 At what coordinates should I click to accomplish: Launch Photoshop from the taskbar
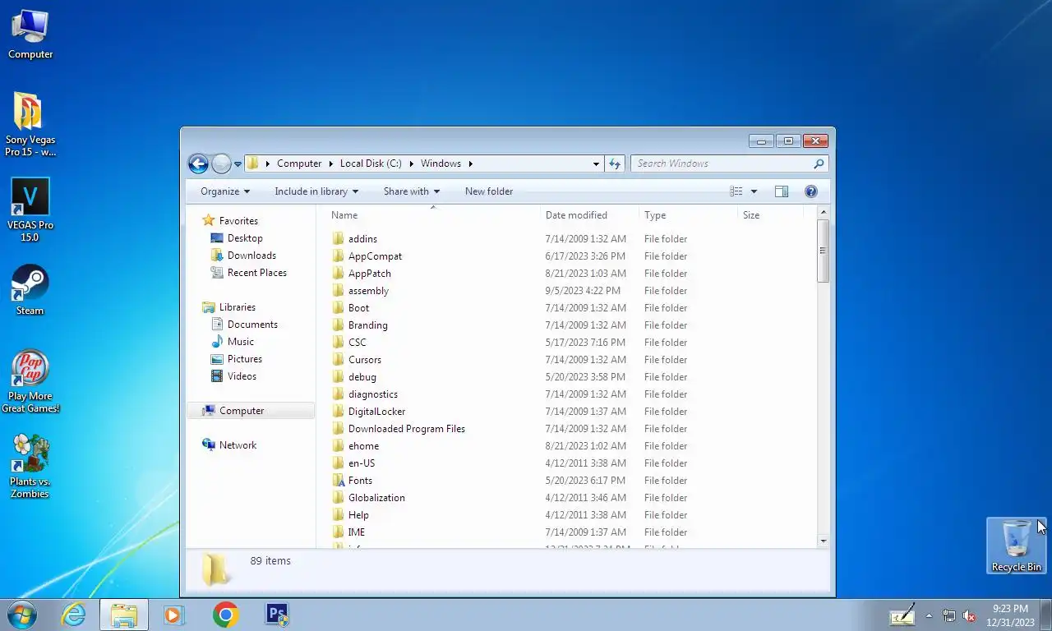[277, 615]
